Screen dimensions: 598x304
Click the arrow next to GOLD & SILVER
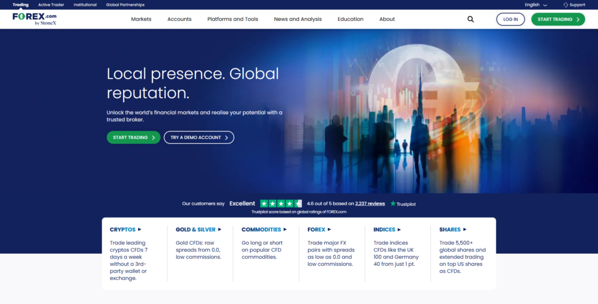coord(220,230)
